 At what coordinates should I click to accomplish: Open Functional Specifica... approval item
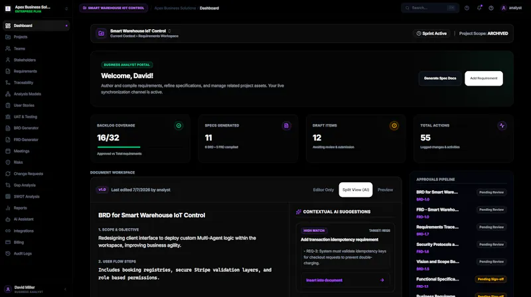pyautogui.click(x=461, y=282)
